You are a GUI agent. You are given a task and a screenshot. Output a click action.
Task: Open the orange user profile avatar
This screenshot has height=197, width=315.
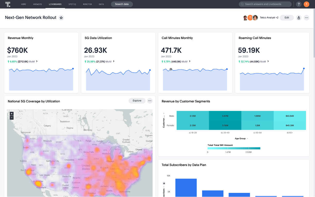tap(306, 4)
